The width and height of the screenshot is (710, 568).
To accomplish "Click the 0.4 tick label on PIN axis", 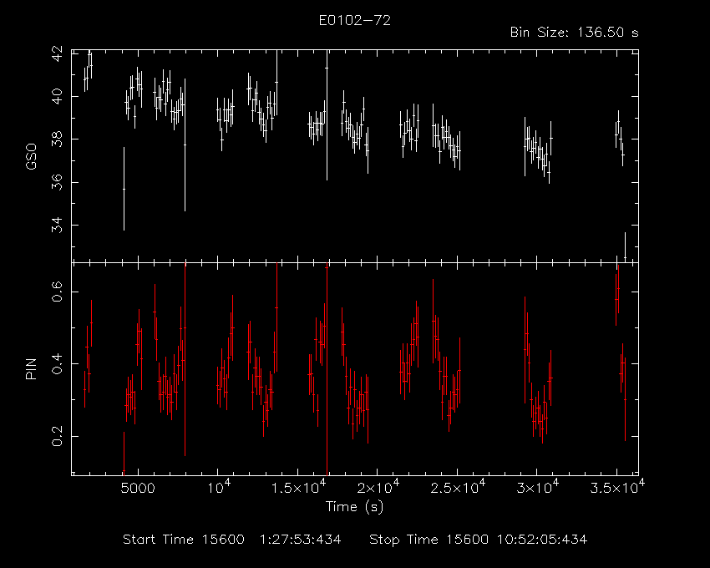I will click(x=58, y=363).
